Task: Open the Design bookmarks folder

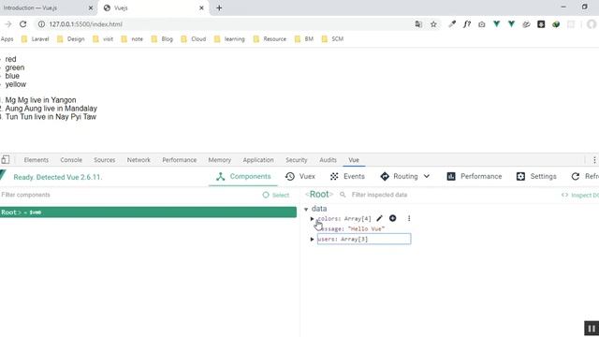Action: [x=71, y=39]
